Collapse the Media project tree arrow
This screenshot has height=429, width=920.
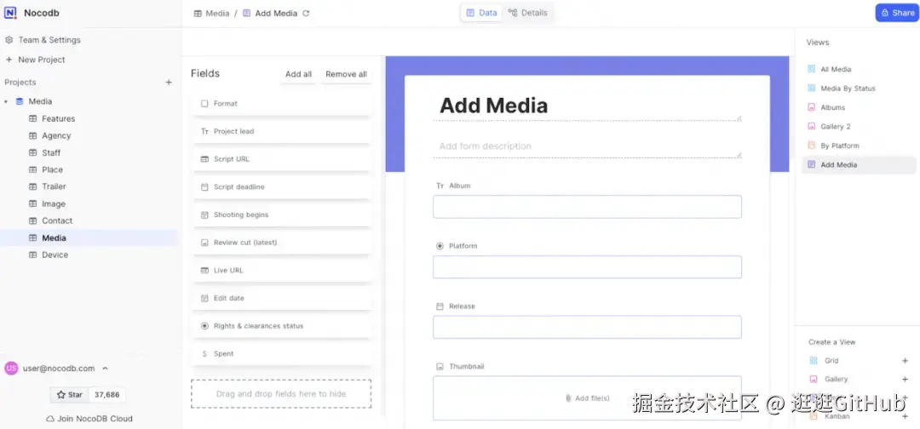pyautogui.click(x=6, y=101)
